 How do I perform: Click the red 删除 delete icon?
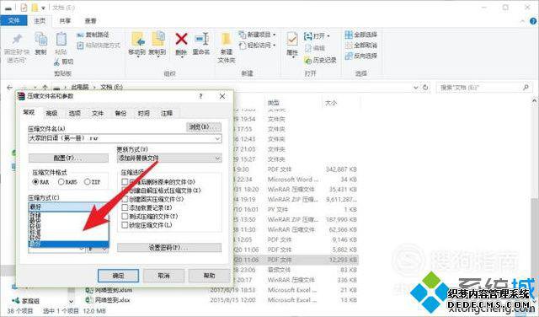181,39
